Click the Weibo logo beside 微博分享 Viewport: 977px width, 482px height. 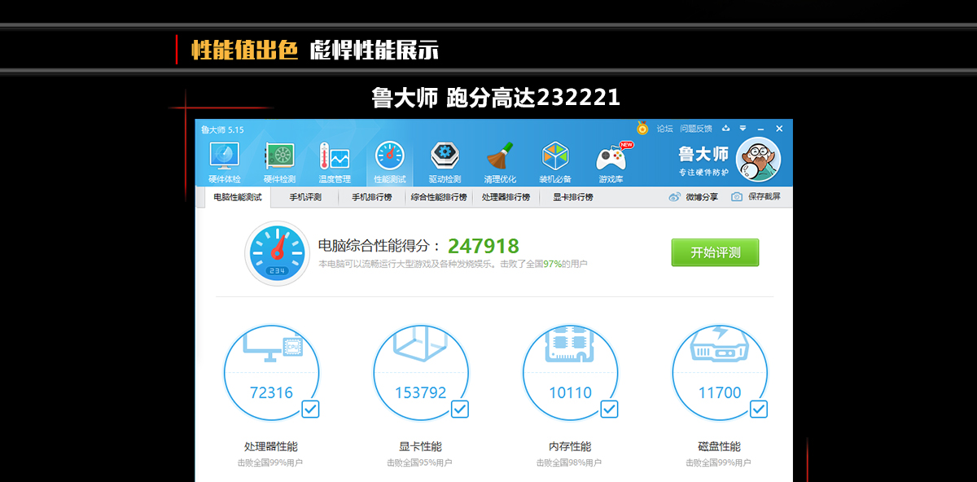point(674,197)
